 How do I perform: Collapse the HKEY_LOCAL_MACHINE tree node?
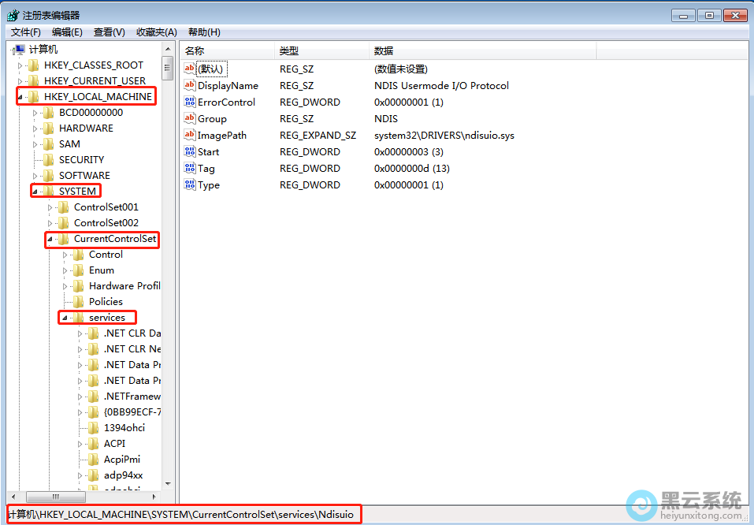tap(20, 97)
